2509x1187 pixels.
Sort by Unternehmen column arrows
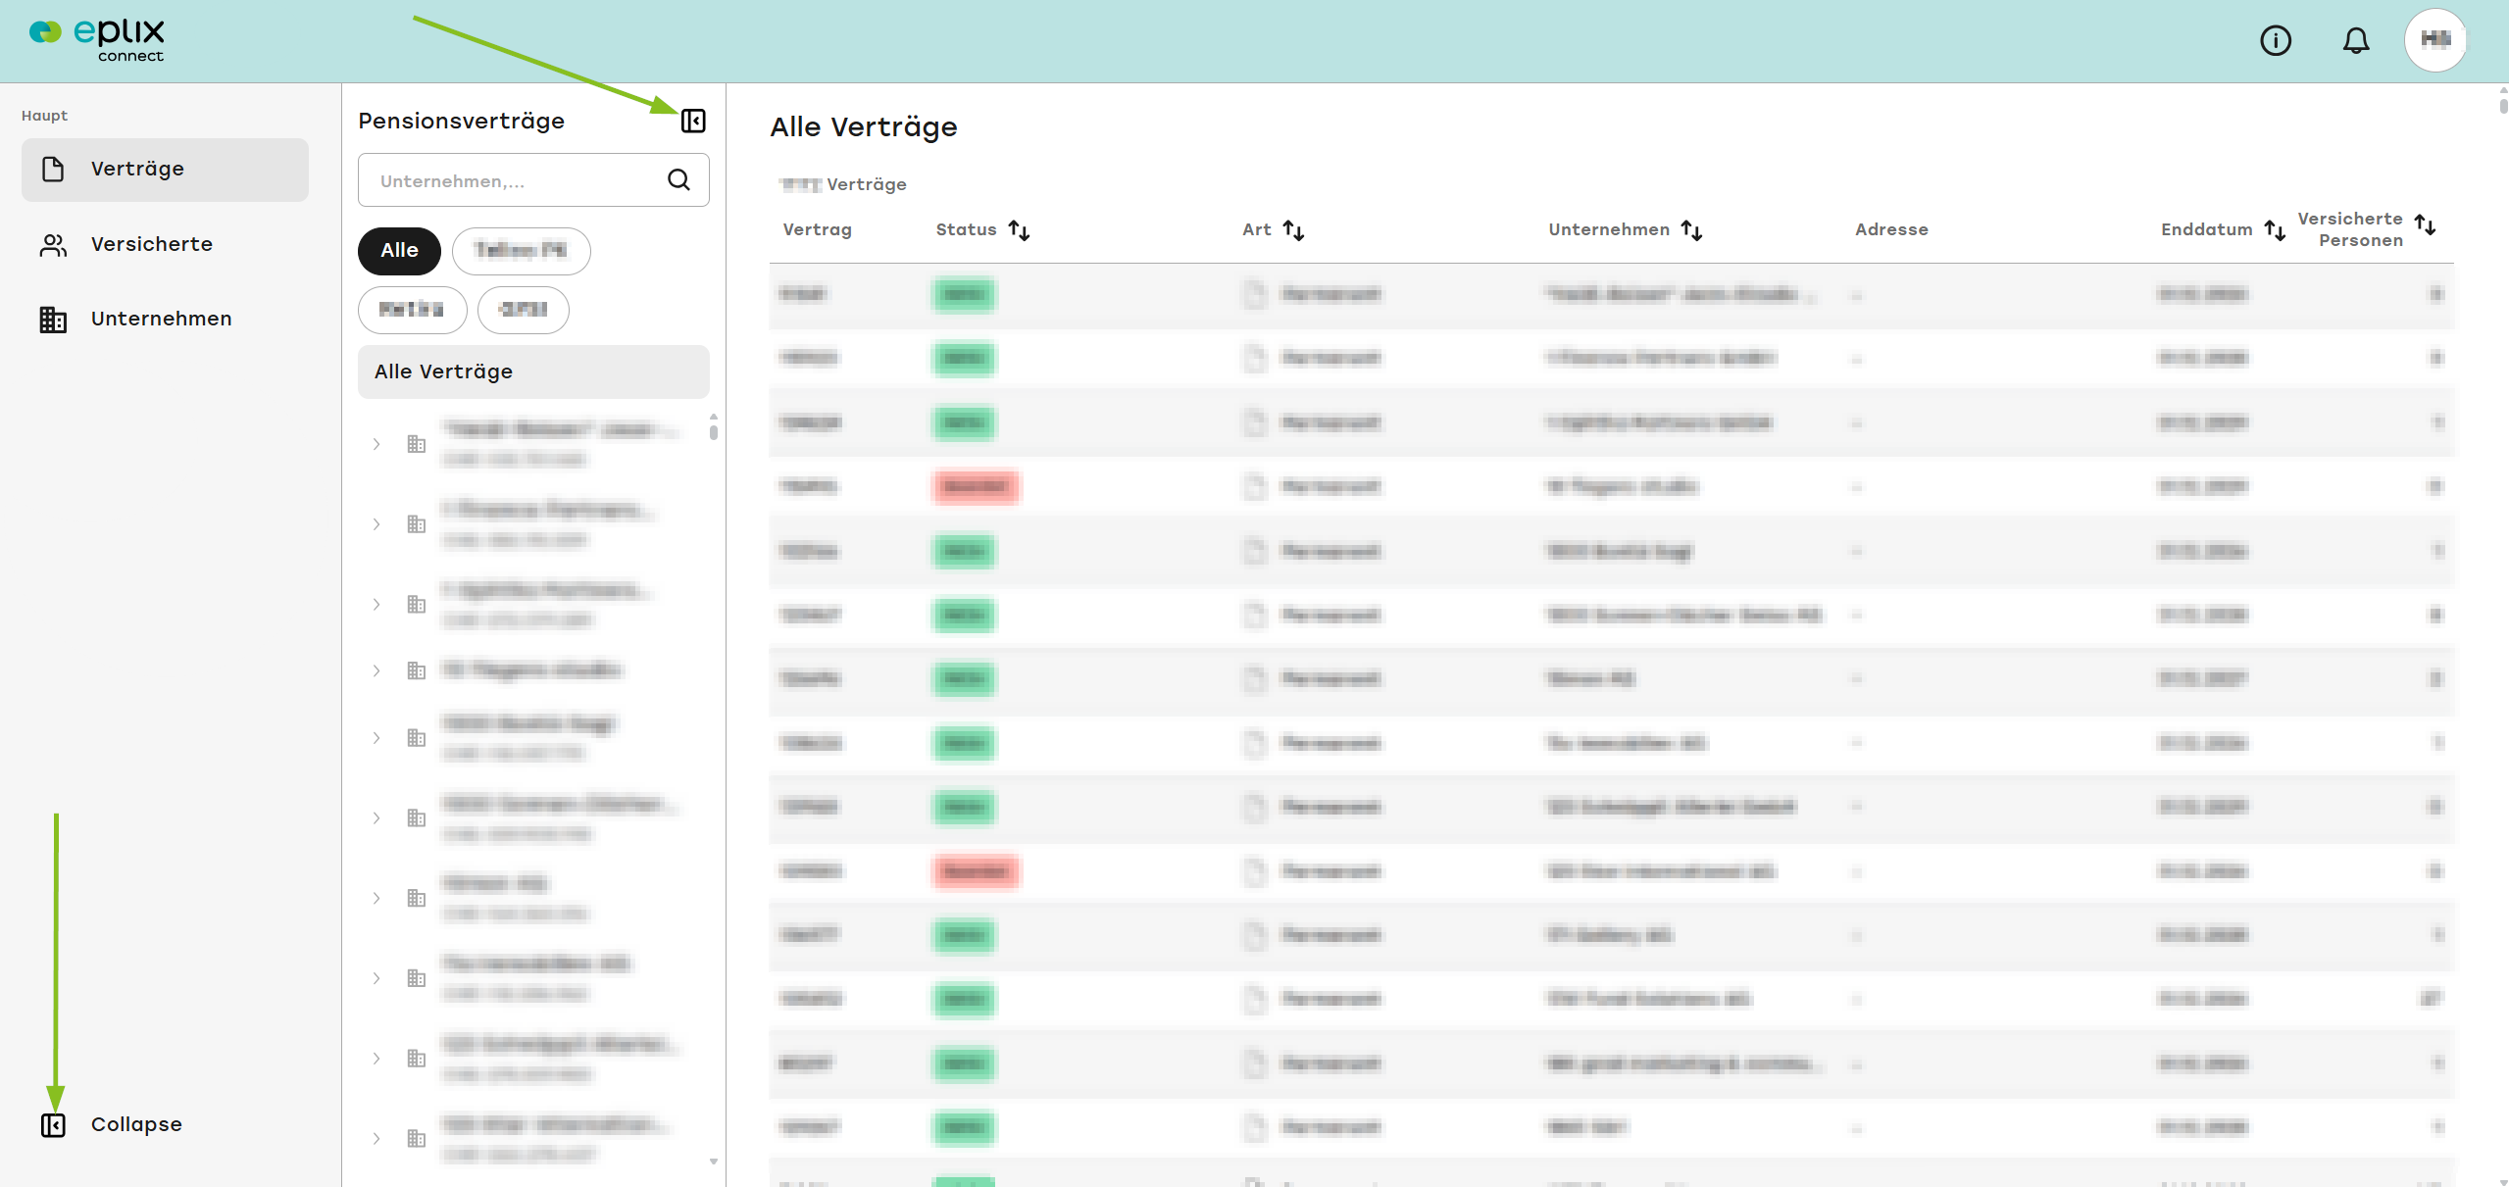(1692, 230)
